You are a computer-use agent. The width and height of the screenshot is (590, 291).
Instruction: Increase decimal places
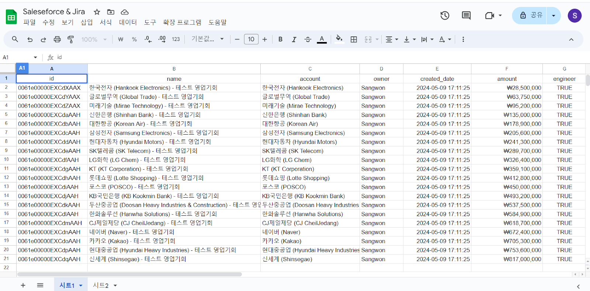(162, 39)
